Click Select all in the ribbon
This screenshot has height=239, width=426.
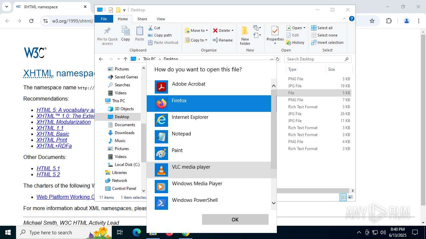coord(322,28)
